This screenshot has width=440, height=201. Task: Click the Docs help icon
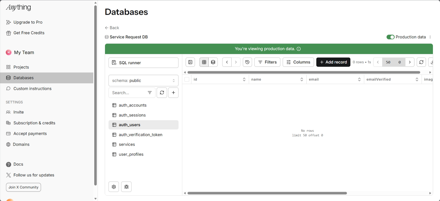[9, 164]
